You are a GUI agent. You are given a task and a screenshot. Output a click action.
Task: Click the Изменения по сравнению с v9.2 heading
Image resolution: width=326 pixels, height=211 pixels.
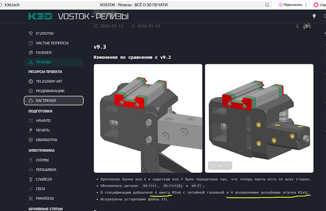(132, 57)
